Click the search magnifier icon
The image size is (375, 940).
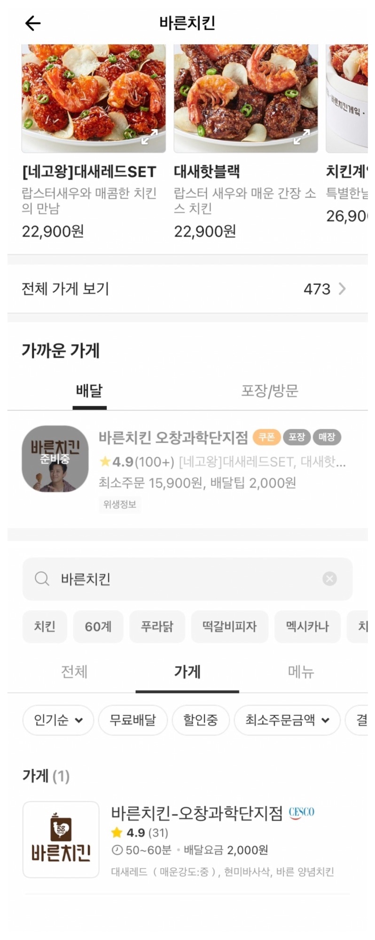(42, 579)
